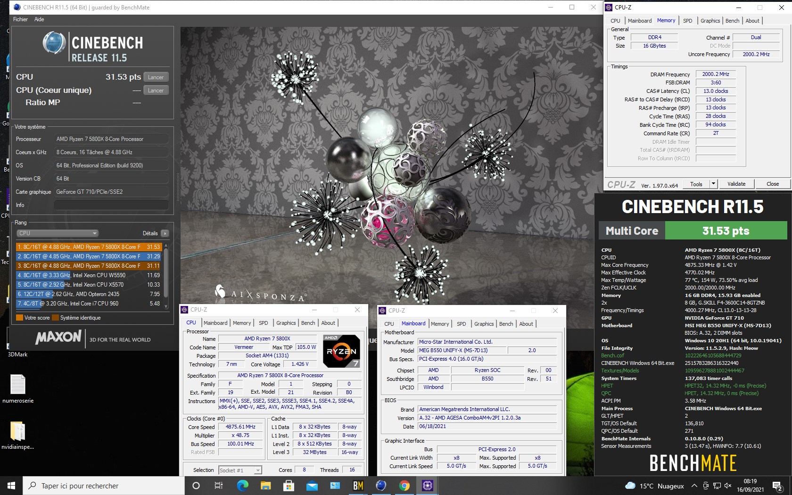Select the 31.53 top ranking row
The height and width of the screenshot is (495, 792).
pos(89,247)
